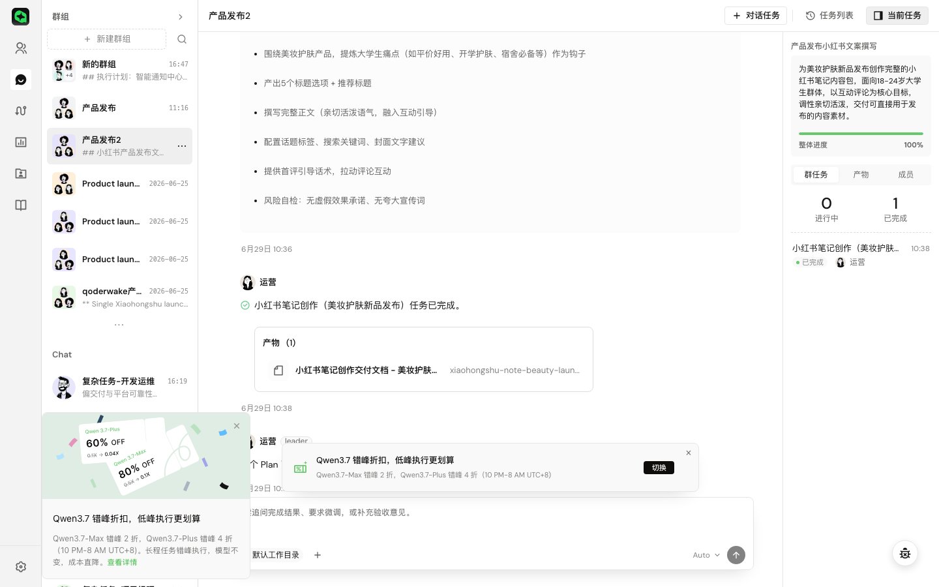Add attachment with plus icon in input

pyautogui.click(x=318, y=555)
